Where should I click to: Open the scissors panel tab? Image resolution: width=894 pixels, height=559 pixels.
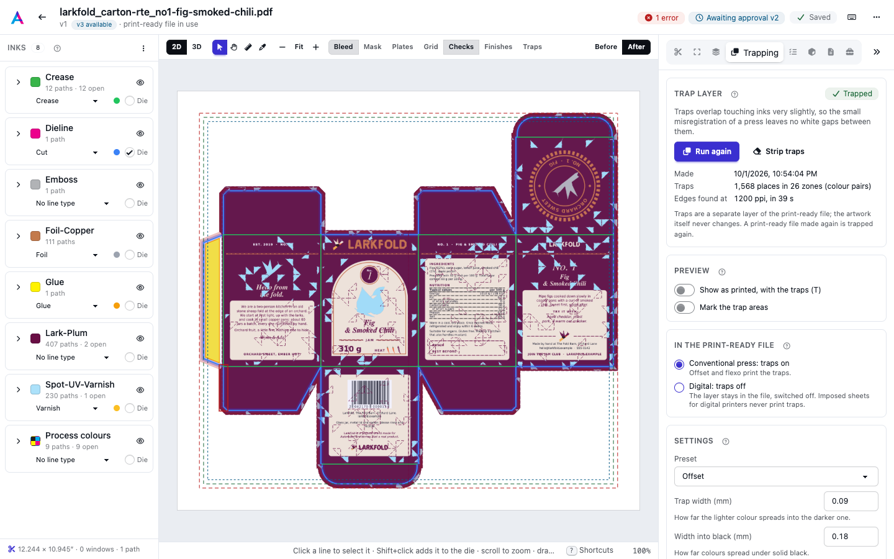tap(678, 52)
